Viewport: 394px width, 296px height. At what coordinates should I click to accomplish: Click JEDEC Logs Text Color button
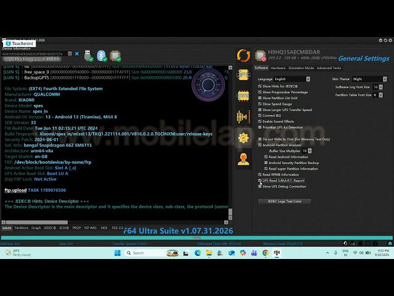pyautogui.click(x=284, y=202)
